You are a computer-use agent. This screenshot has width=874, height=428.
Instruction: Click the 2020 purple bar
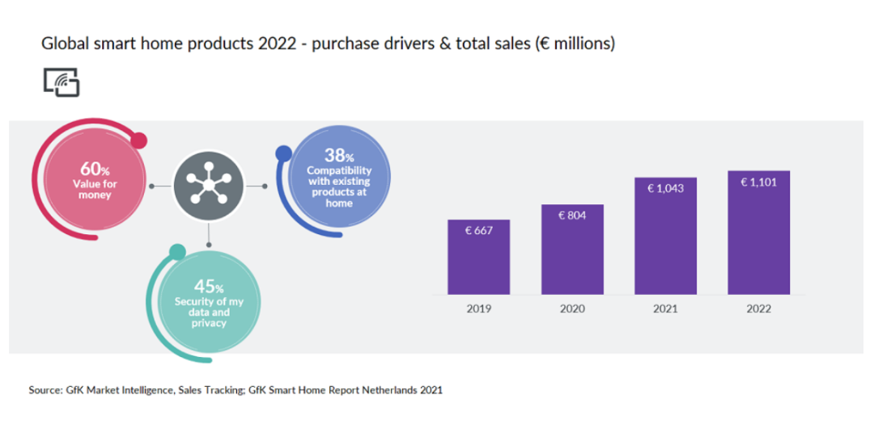tap(572, 250)
